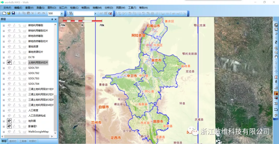Open the 测量(S) menu
Image resolution: width=279 pixels, height=144 pixels.
point(40,8)
